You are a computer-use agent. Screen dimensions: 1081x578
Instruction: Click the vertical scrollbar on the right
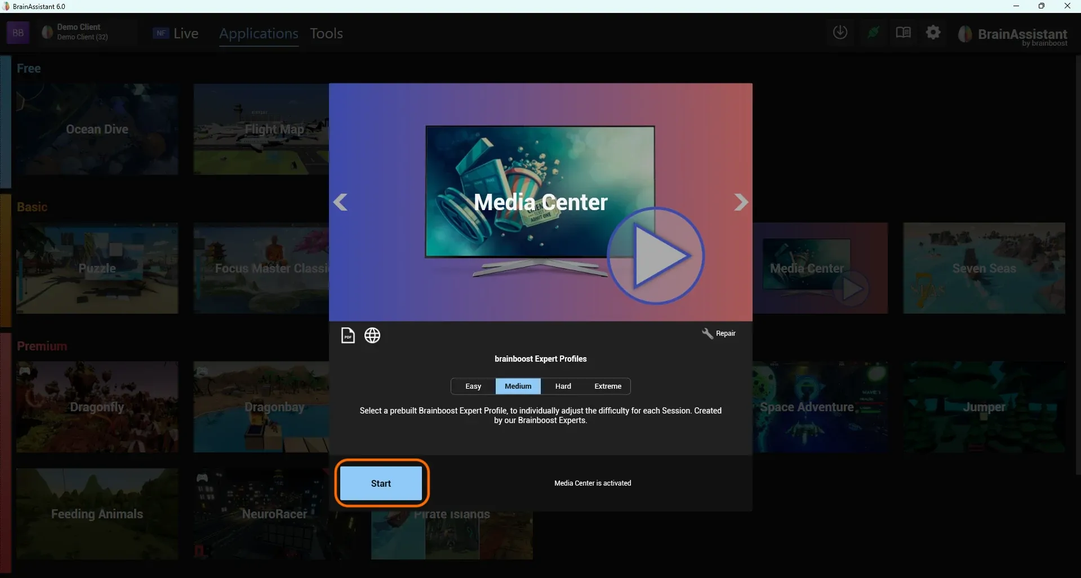pos(1077,265)
